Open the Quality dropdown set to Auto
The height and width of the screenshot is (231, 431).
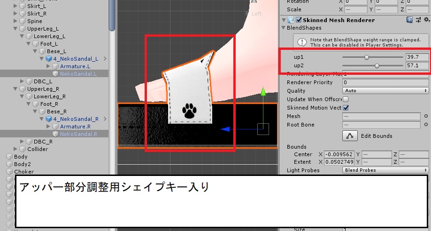(385, 91)
